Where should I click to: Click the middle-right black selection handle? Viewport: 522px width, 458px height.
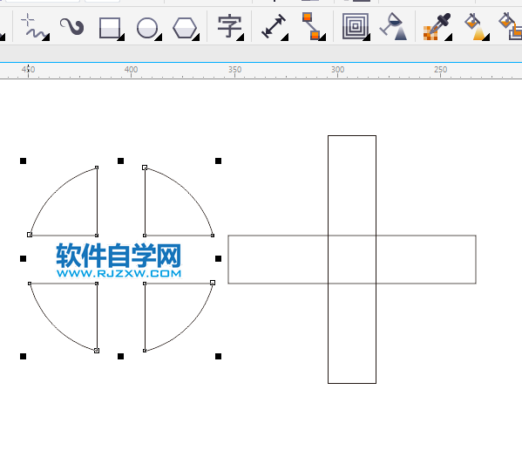coord(218,259)
